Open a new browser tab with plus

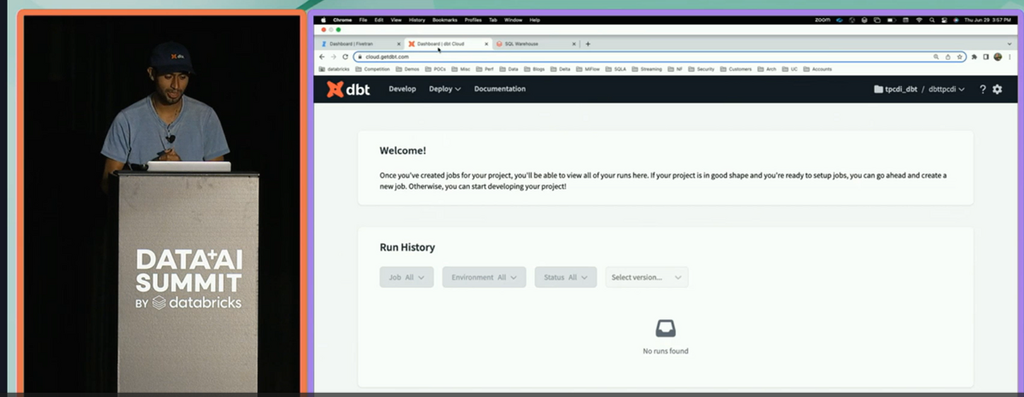(588, 44)
